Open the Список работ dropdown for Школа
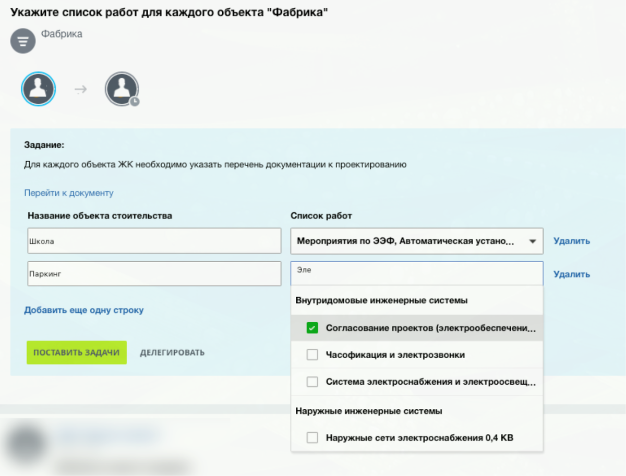Screen dimensions: 626x476 (416, 241)
